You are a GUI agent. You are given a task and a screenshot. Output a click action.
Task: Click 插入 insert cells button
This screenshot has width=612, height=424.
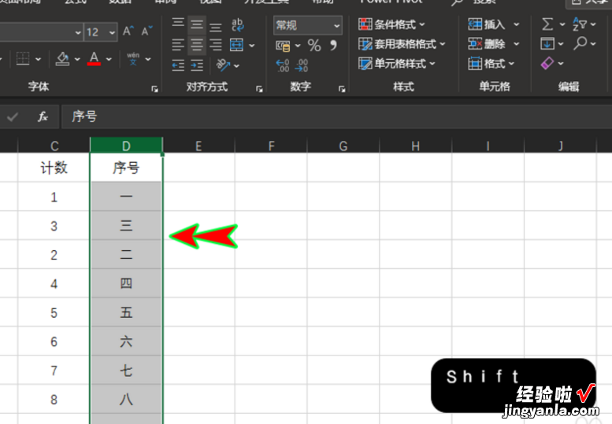pos(487,24)
